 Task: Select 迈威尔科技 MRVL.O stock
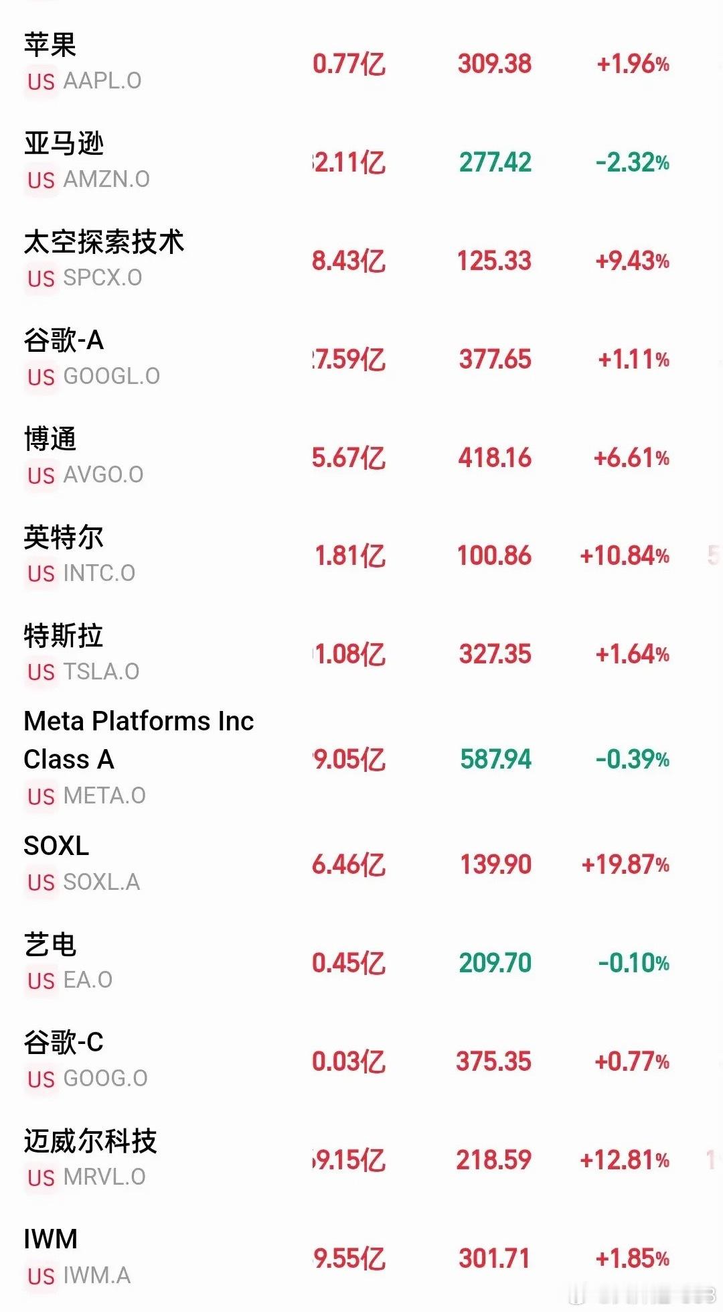click(x=361, y=1160)
